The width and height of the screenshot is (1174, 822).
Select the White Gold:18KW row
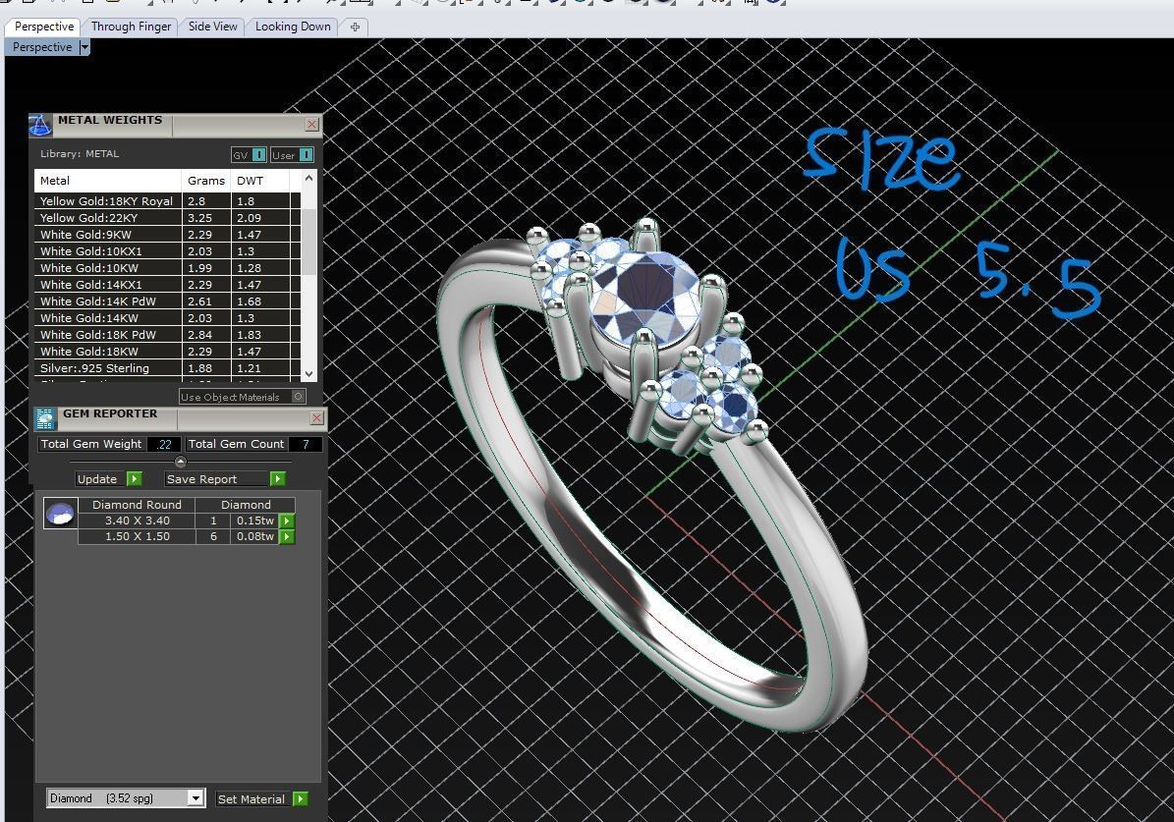click(x=168, y=352)
